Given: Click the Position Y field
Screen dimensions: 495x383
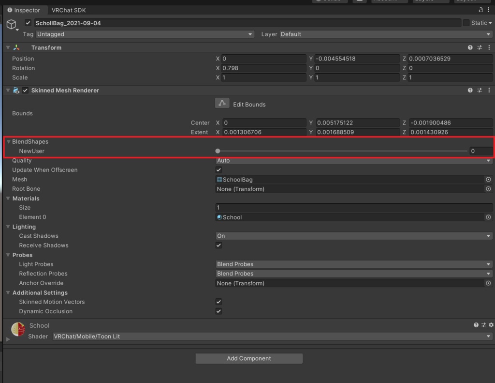Looking at the screenshot, I should click(x=357, y=59).
